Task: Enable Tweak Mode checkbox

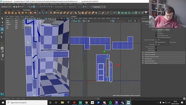Action: click(x=156, y=50)
